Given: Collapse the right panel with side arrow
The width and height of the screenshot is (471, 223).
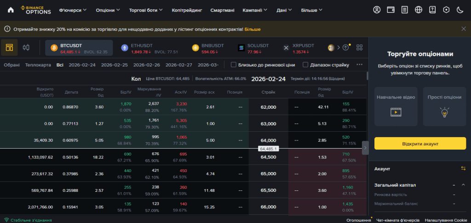Looking at the screenshot, I should tap(365, 148).
